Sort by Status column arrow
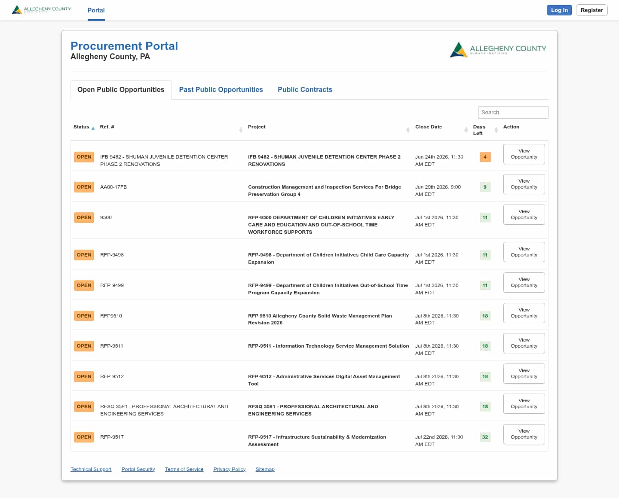This screenshot has height=498, width=619. pos(93,128)
